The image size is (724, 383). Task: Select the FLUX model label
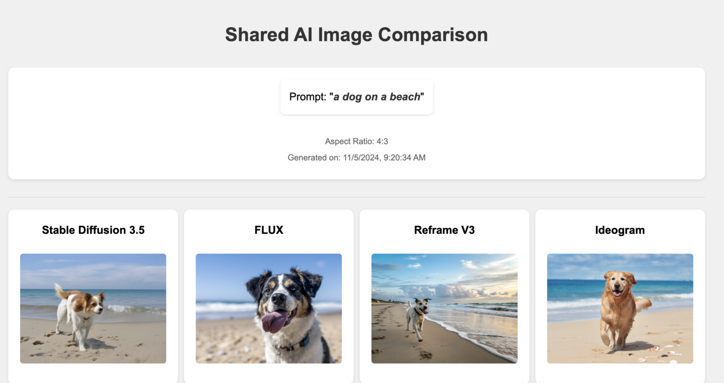[269, 230]
